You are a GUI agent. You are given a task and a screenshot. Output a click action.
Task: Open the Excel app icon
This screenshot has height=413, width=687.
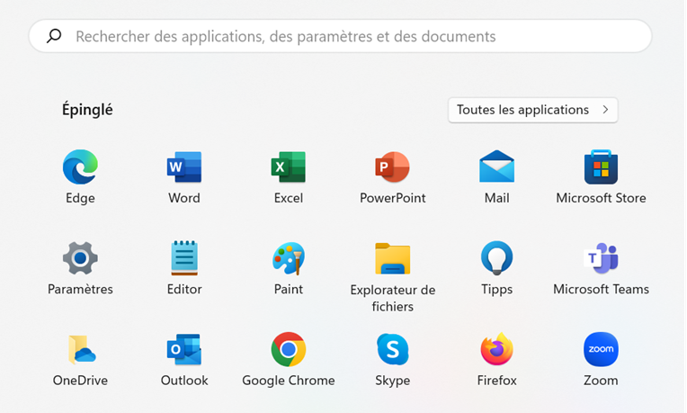(289, 168)
